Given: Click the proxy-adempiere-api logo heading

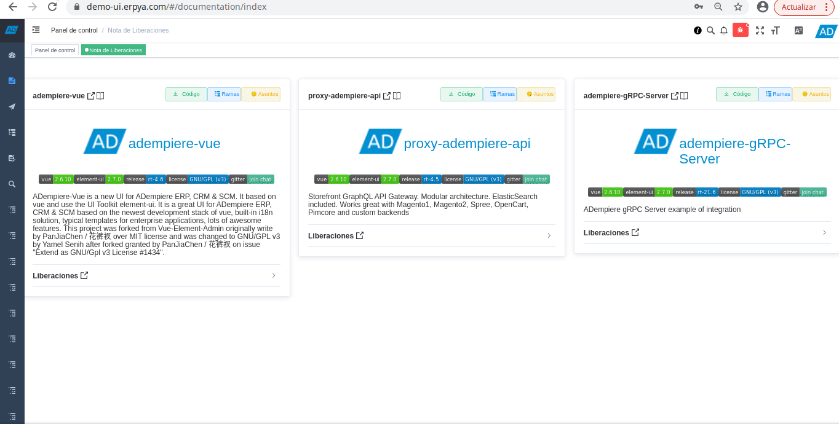Looking at the screenshot, I should pos(445,142).
